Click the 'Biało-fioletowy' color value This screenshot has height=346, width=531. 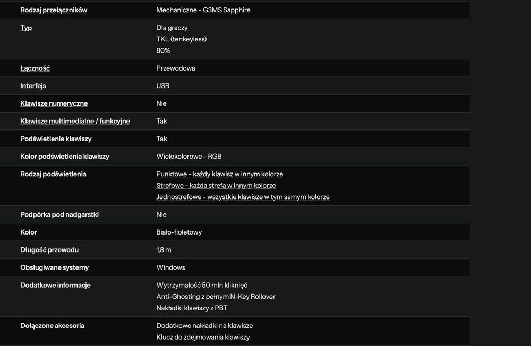pyautogui.click(x=179, y=232)
